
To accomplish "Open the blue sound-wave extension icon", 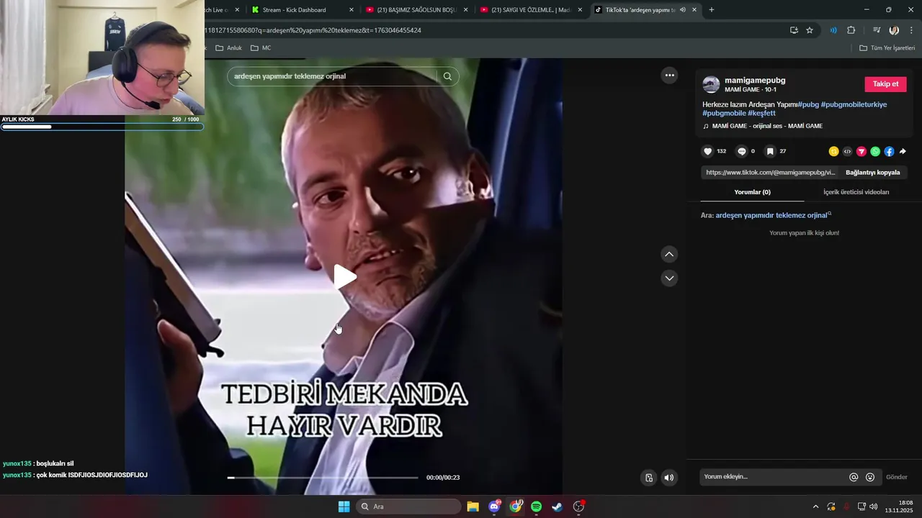I will click(x=833, y=30).
